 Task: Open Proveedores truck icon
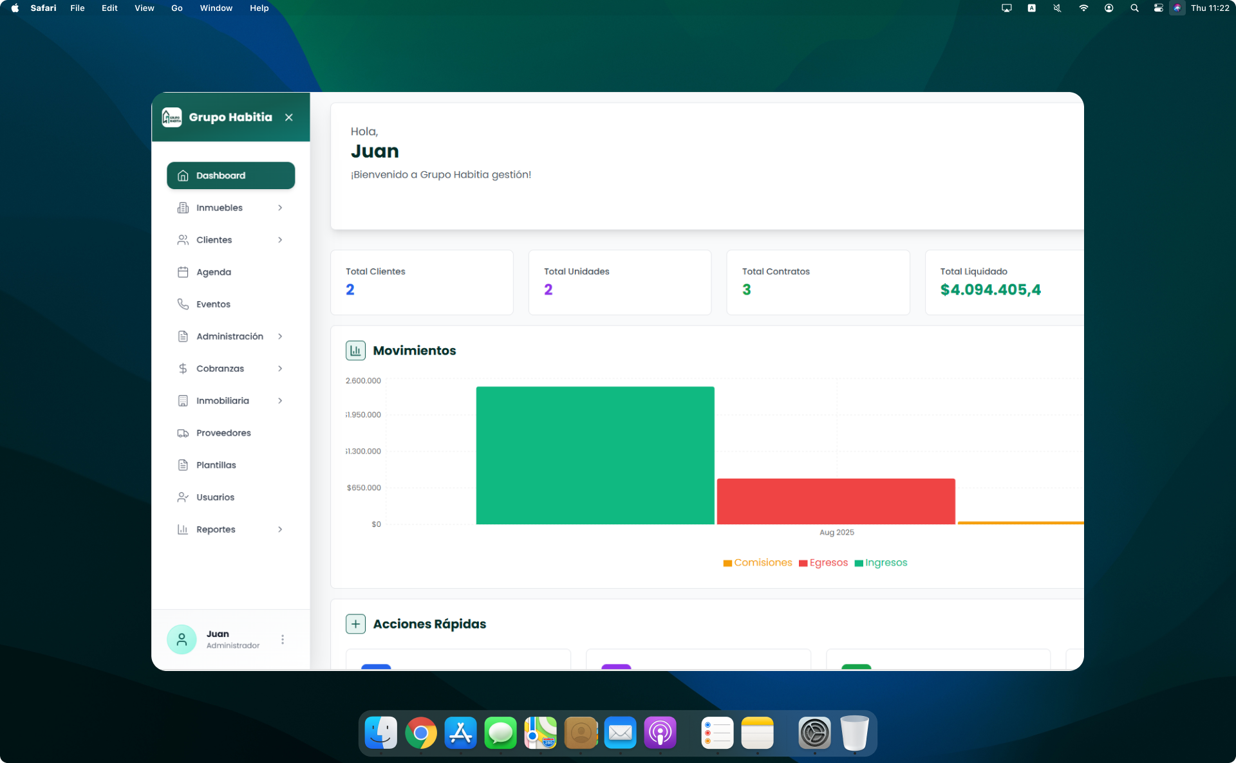pyautogui.click(x=183, y=433)
